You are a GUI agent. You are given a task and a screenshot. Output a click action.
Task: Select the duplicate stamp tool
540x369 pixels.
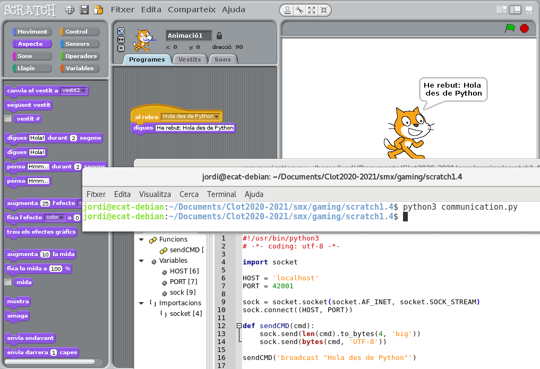pyautogui.click(x=287, y=10)
